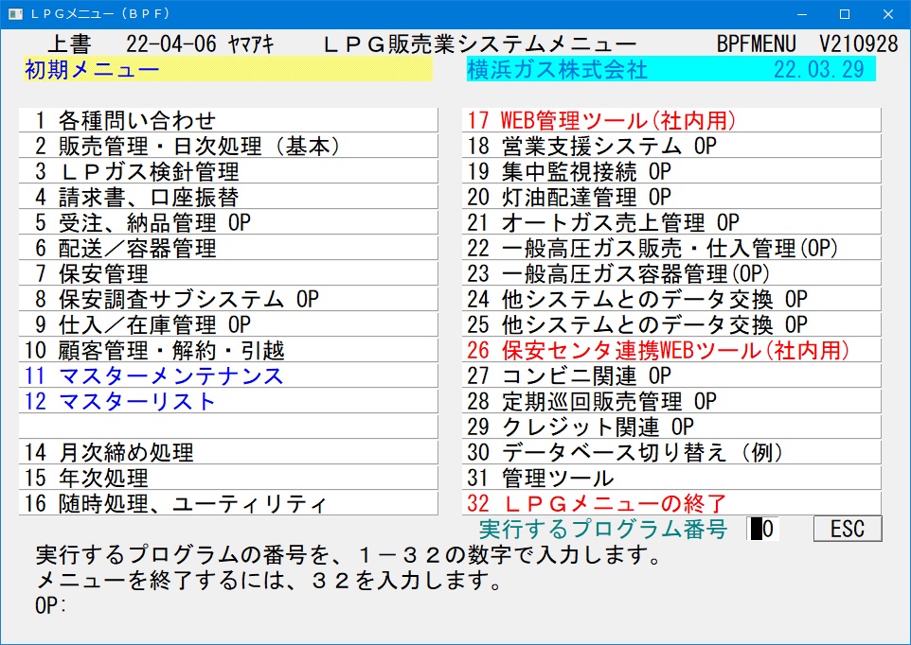Select 19 集中監視接続 OP
This screenshot has width=911, height=645.
pyautogui.click(x=671, y=171)
